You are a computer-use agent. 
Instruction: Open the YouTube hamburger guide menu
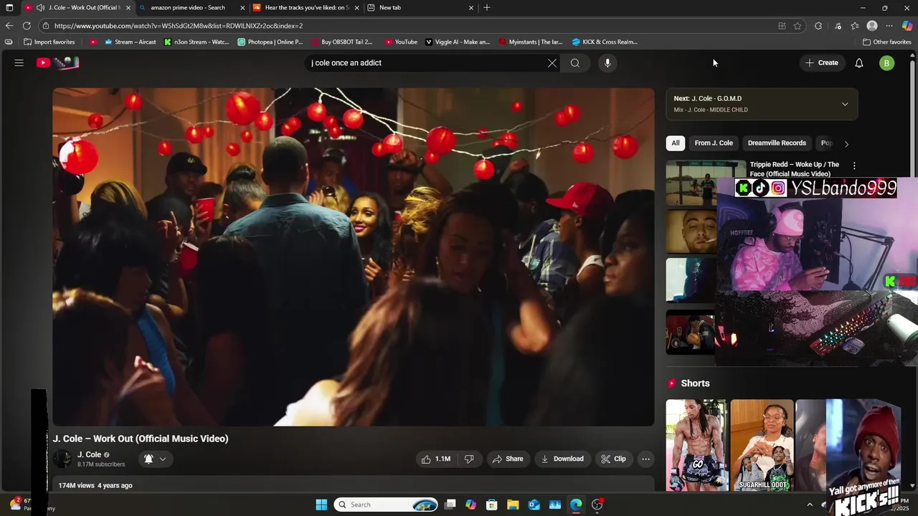(19, 63)
